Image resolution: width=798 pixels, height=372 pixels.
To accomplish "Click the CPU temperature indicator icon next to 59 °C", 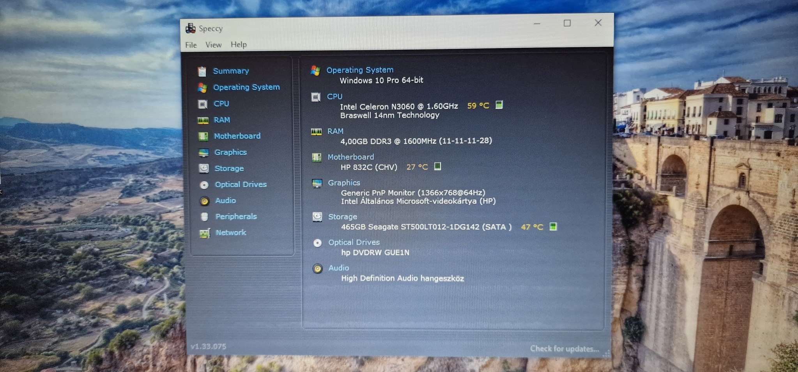I will click(499, 105).
